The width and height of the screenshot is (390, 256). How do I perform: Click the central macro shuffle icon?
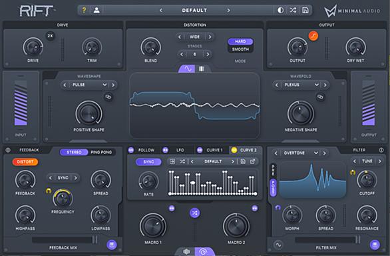click(195, 213)
